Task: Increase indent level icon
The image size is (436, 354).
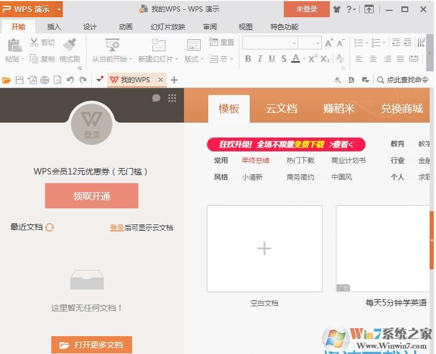Action: pyautogui.click(x=408, y=43)
